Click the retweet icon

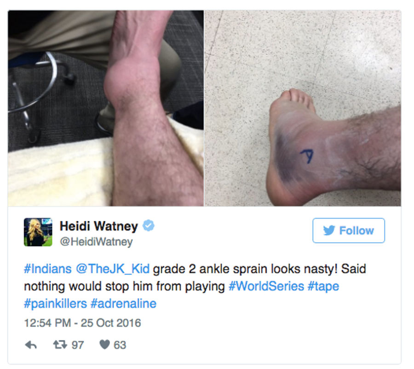pyautogui.click(x=60, y=345)
